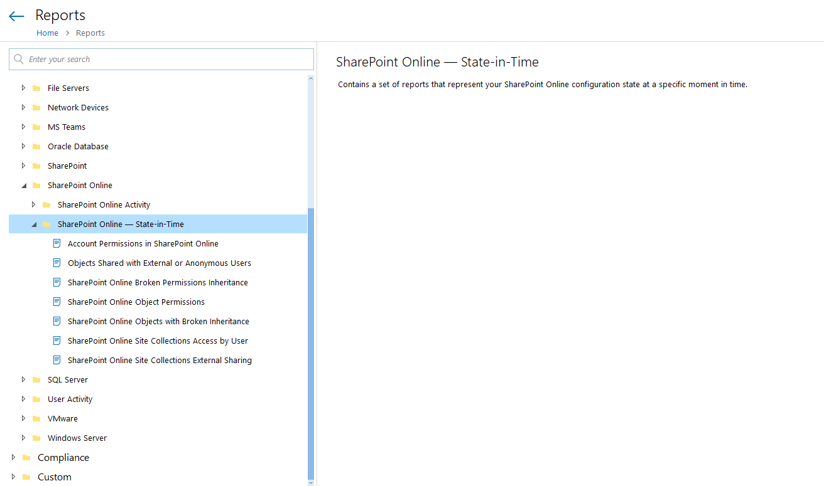This screenshot has height=486, width=824.
Task: Click into the Enter your search field
Action: click(161, 59)
